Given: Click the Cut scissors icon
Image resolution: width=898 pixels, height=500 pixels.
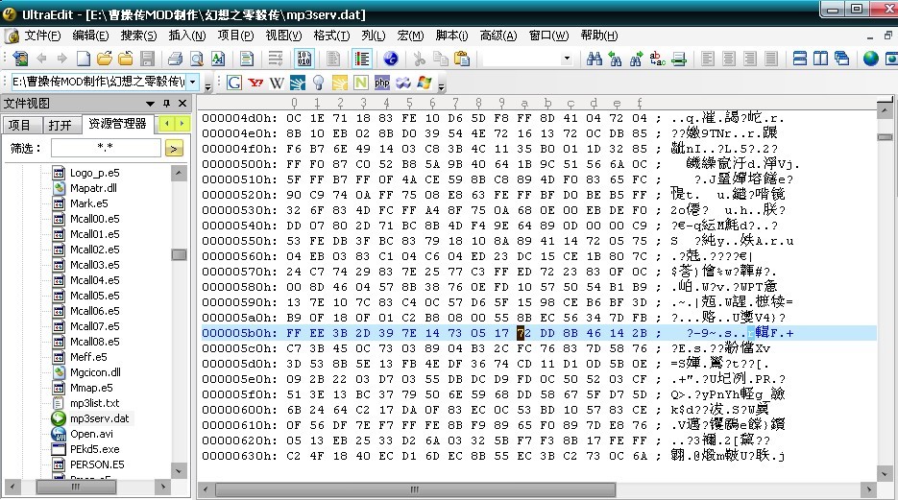Looking at the screenshot, I should [x=419, y=59].
